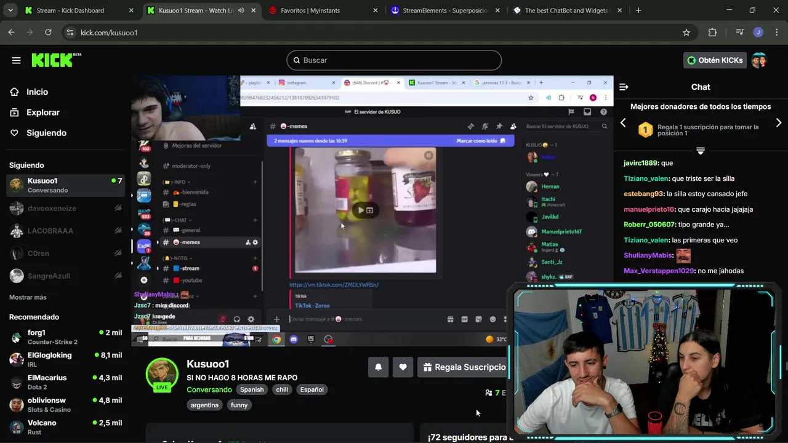Show the previous donors leaderboard slide
Image resolution: width=788 pixels, height=443 pixels.
pyautogui.click(x=623, y=123)
